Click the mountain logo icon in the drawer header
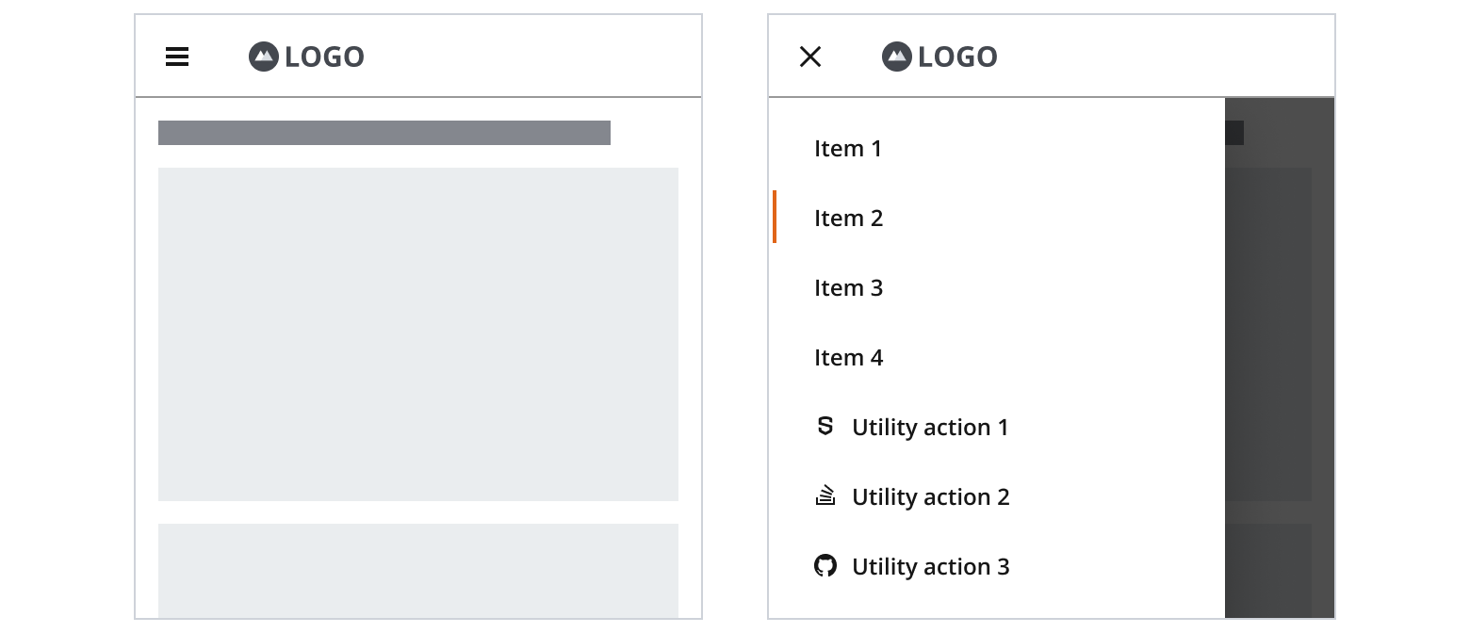 coord(896,57)
